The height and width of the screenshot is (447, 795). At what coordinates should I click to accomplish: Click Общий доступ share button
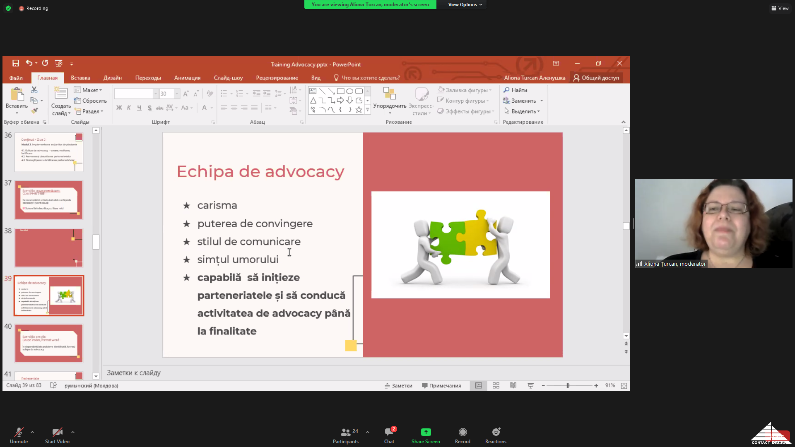(x=596, y=78)
